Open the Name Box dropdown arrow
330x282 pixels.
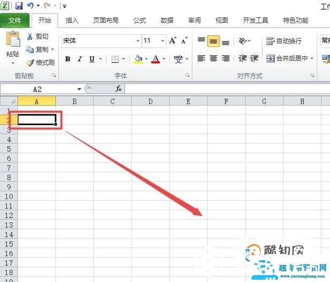point(79,89)
